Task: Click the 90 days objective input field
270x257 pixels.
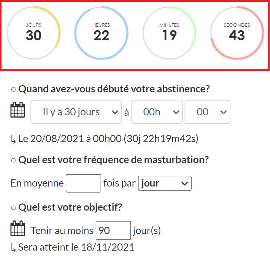Action: (x=113, y=230)
